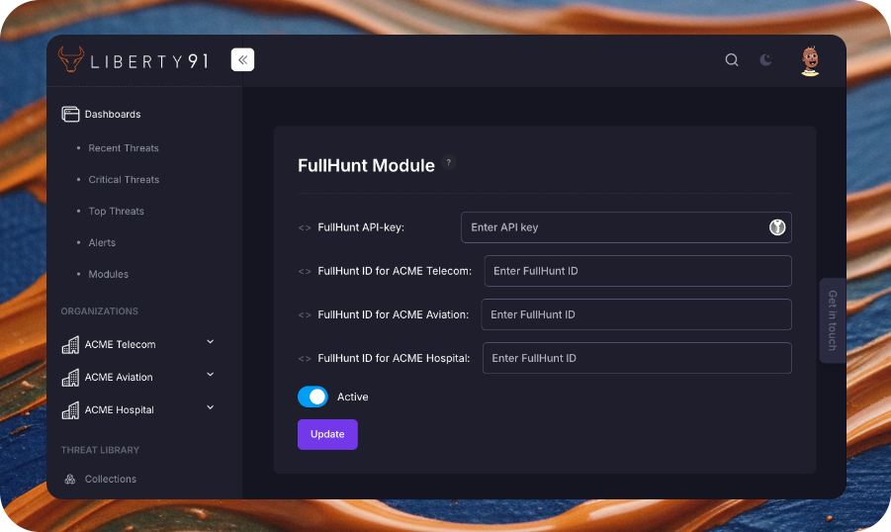Click the FullHunt ID for ACME Hospital field

coord(636,358)
